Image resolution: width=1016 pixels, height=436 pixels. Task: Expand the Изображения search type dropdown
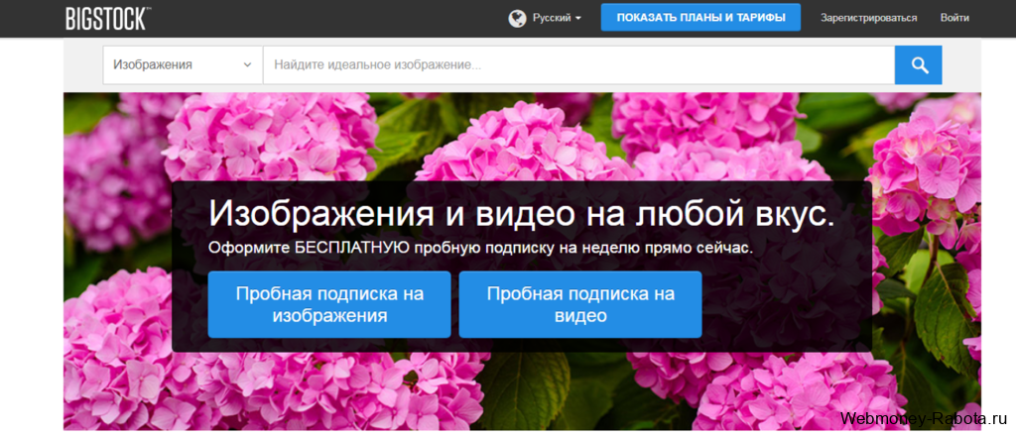click(183, 64)
